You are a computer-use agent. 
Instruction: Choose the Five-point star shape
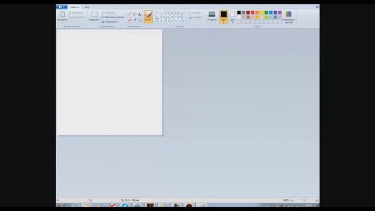coord(165,21)
